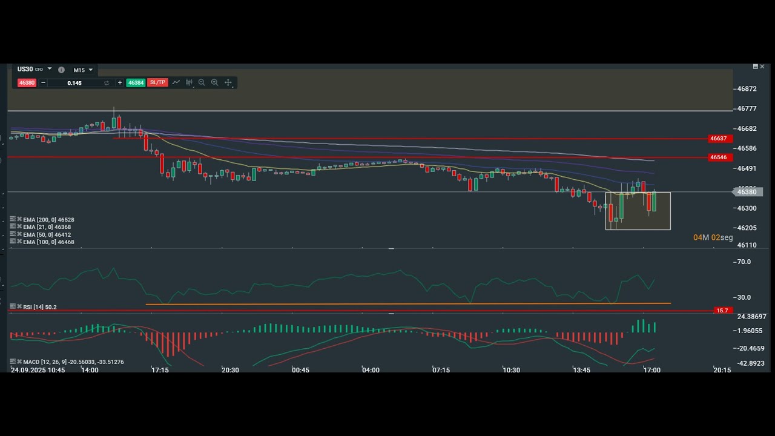Open the SL/TP settings button
The image size is (775, 436).
pos(157,82)
